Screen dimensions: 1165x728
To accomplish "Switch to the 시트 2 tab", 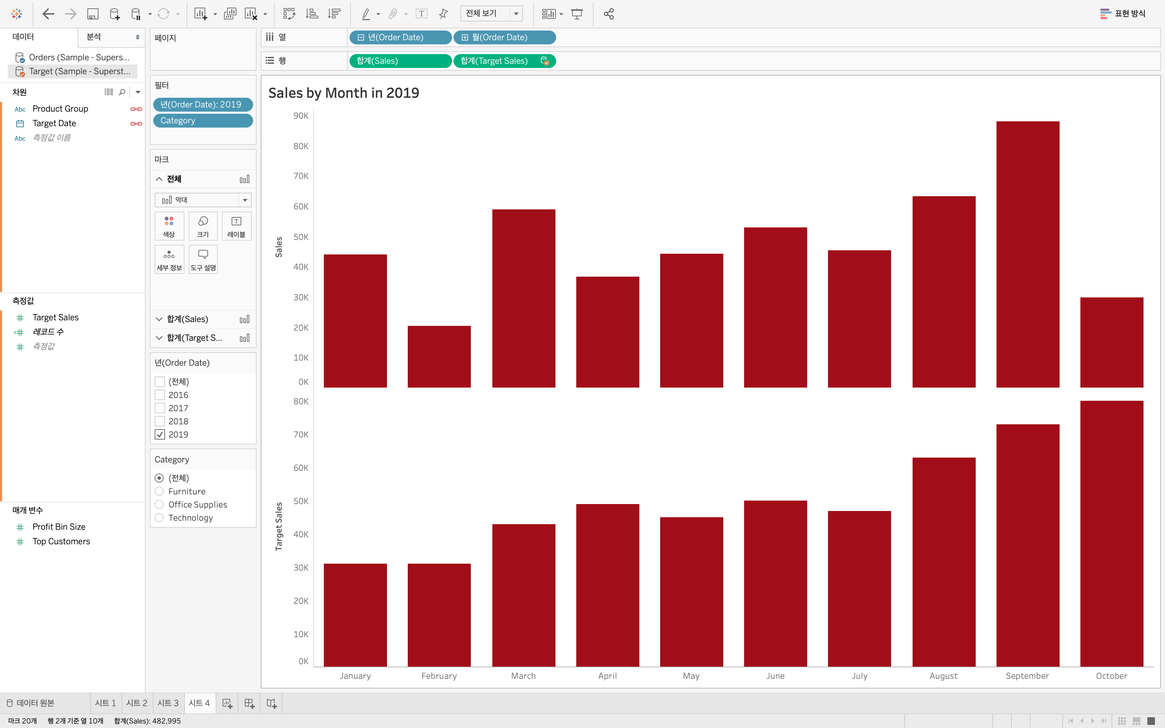I will tap(137, 703).
